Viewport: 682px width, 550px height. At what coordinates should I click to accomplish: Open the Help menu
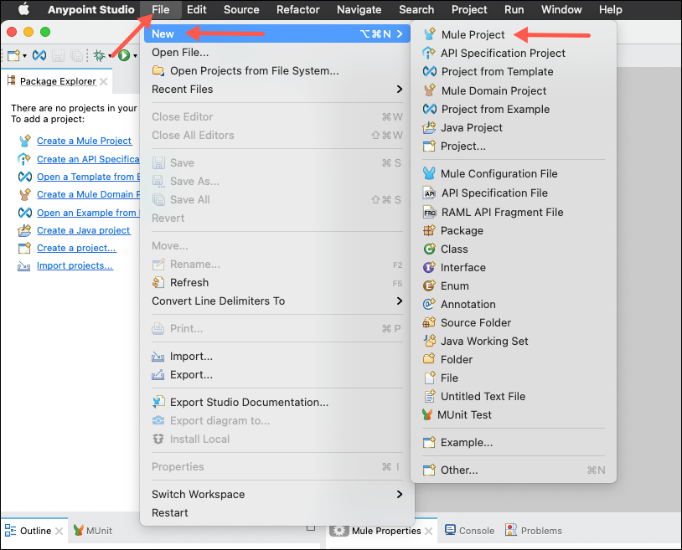point(610,9)
